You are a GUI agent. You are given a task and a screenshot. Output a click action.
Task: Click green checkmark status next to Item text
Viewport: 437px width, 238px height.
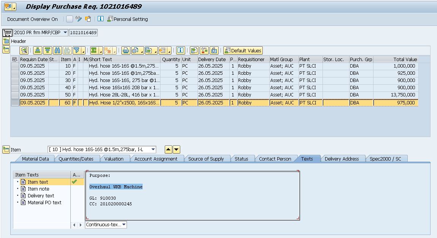click(x=74, y=182)
